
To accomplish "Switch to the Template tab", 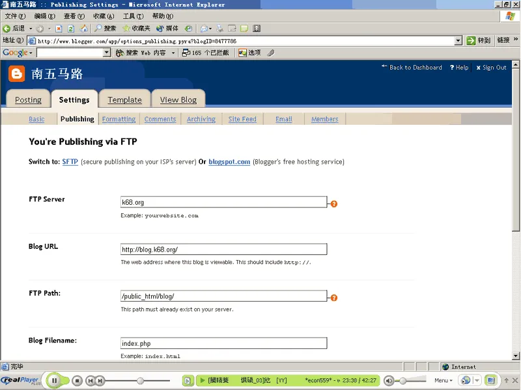I will point(124,100).
